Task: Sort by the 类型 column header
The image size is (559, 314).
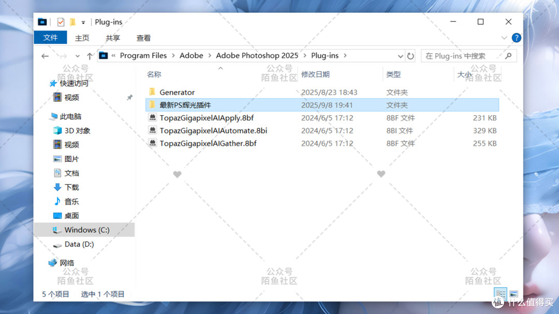Action: [x=393, y=74]
